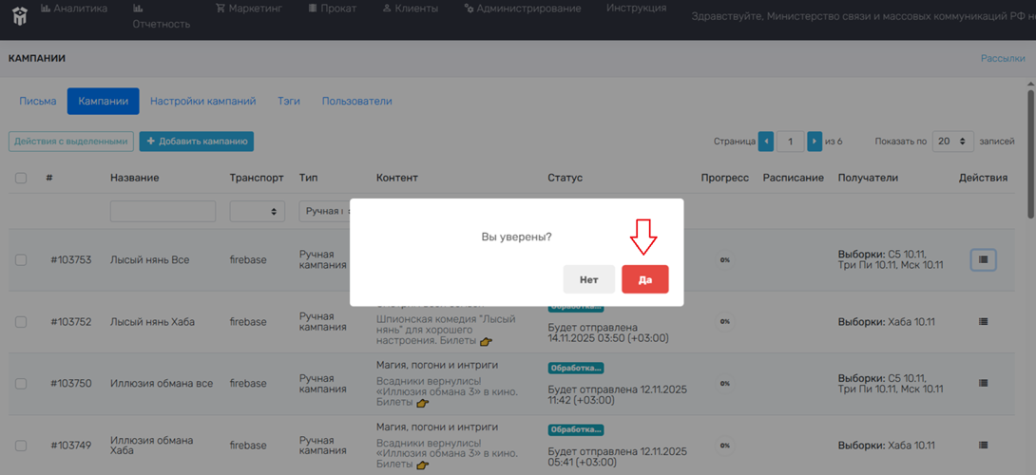
Task: Open the Транспорт filter dropdown
Action: [257, 212]
